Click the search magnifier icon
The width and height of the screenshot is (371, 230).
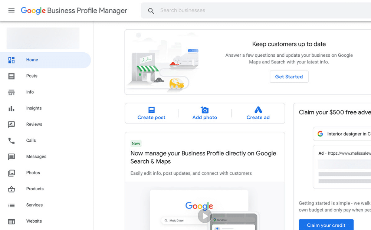[151, 11]
